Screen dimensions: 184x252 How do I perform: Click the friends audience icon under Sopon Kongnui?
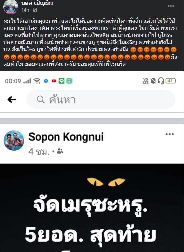60,151
